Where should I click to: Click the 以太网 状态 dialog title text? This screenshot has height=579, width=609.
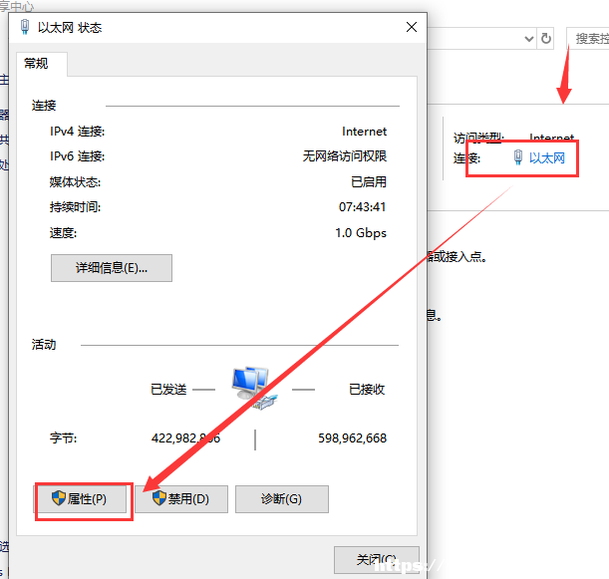click(x=70, y=28)
